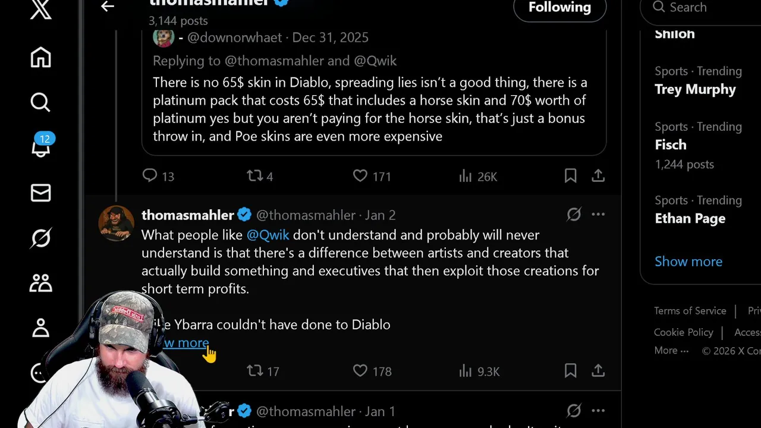Like the downorwhaet reply with 171 likes
The width and height of the screenshot is (761, 428).
[x=360, y=176]
